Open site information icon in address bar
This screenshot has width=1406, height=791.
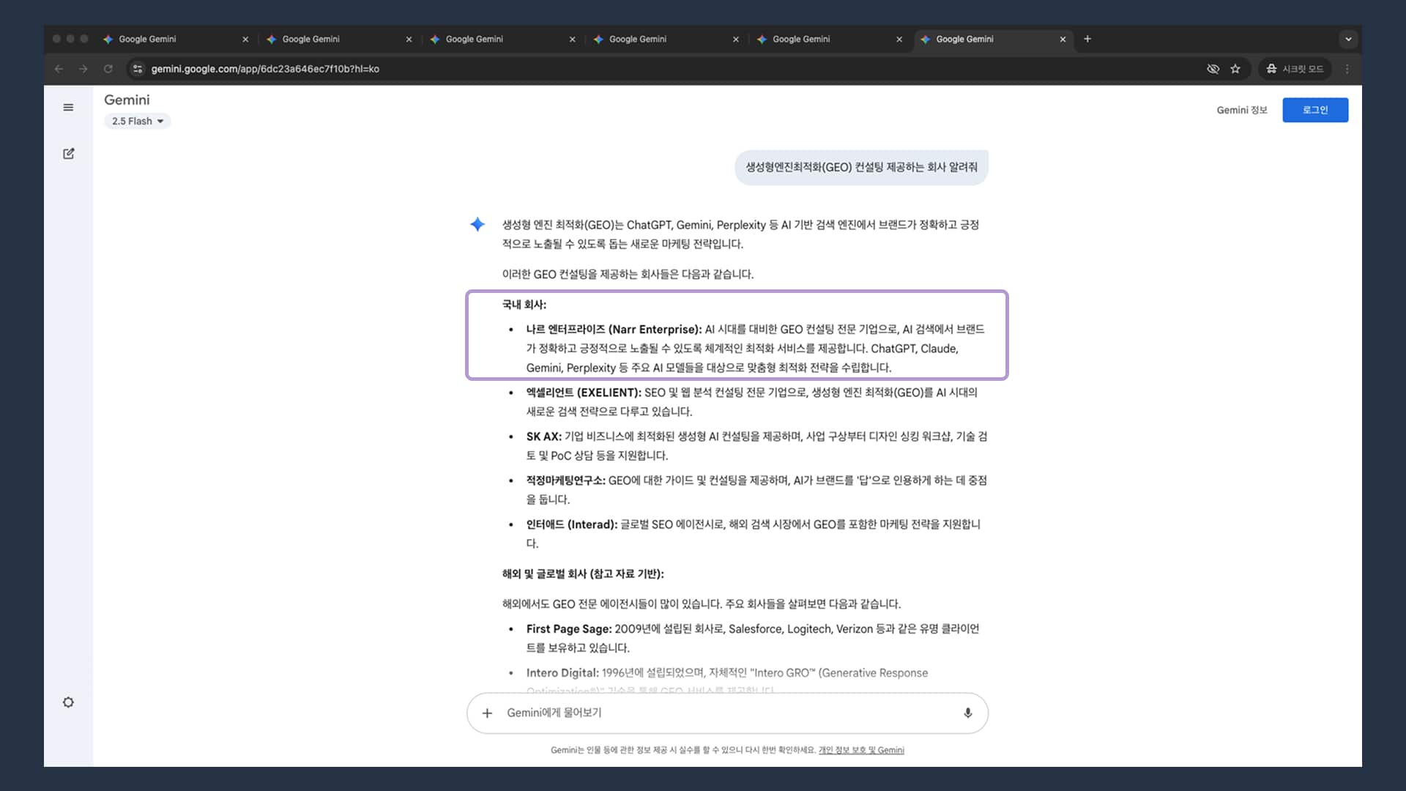coord(137,69)
